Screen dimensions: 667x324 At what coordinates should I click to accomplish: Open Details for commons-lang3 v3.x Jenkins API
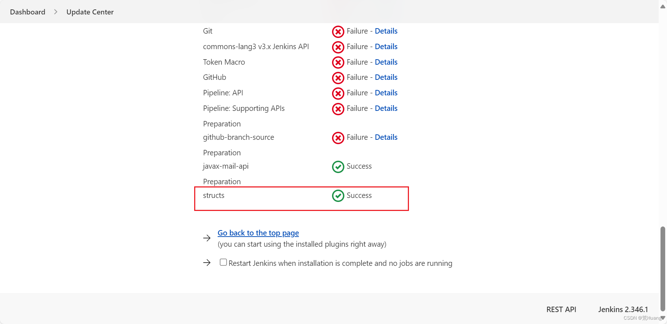[386, 47]
